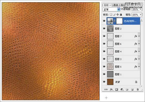Close the 图层 tab x
The height and width of the screenshot is (102, 145).
[x=110, y=5]
